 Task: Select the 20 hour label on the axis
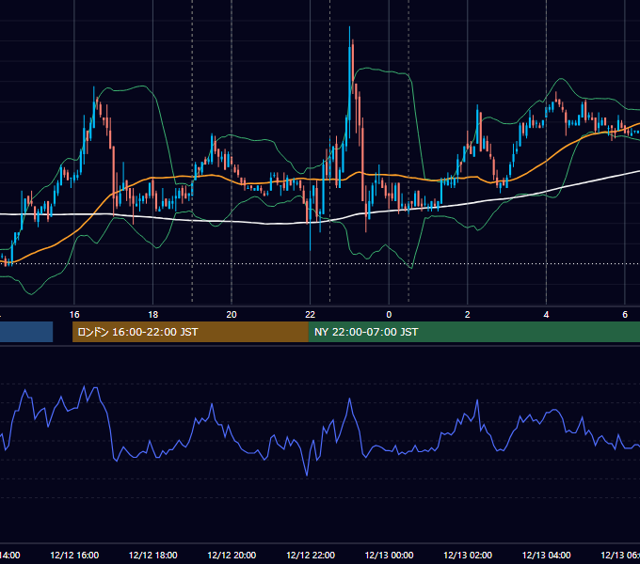[x=232, y=315]
